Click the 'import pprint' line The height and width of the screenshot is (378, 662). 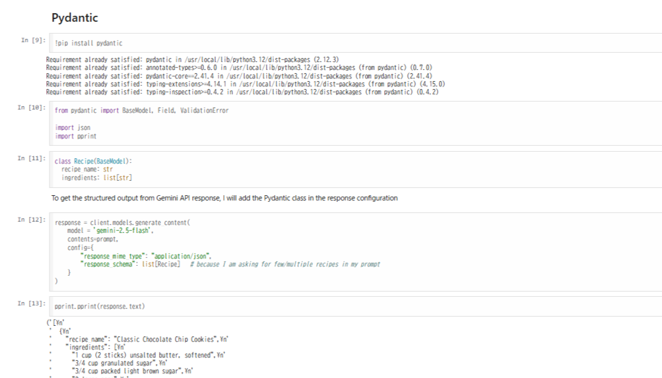click(76, 136)
